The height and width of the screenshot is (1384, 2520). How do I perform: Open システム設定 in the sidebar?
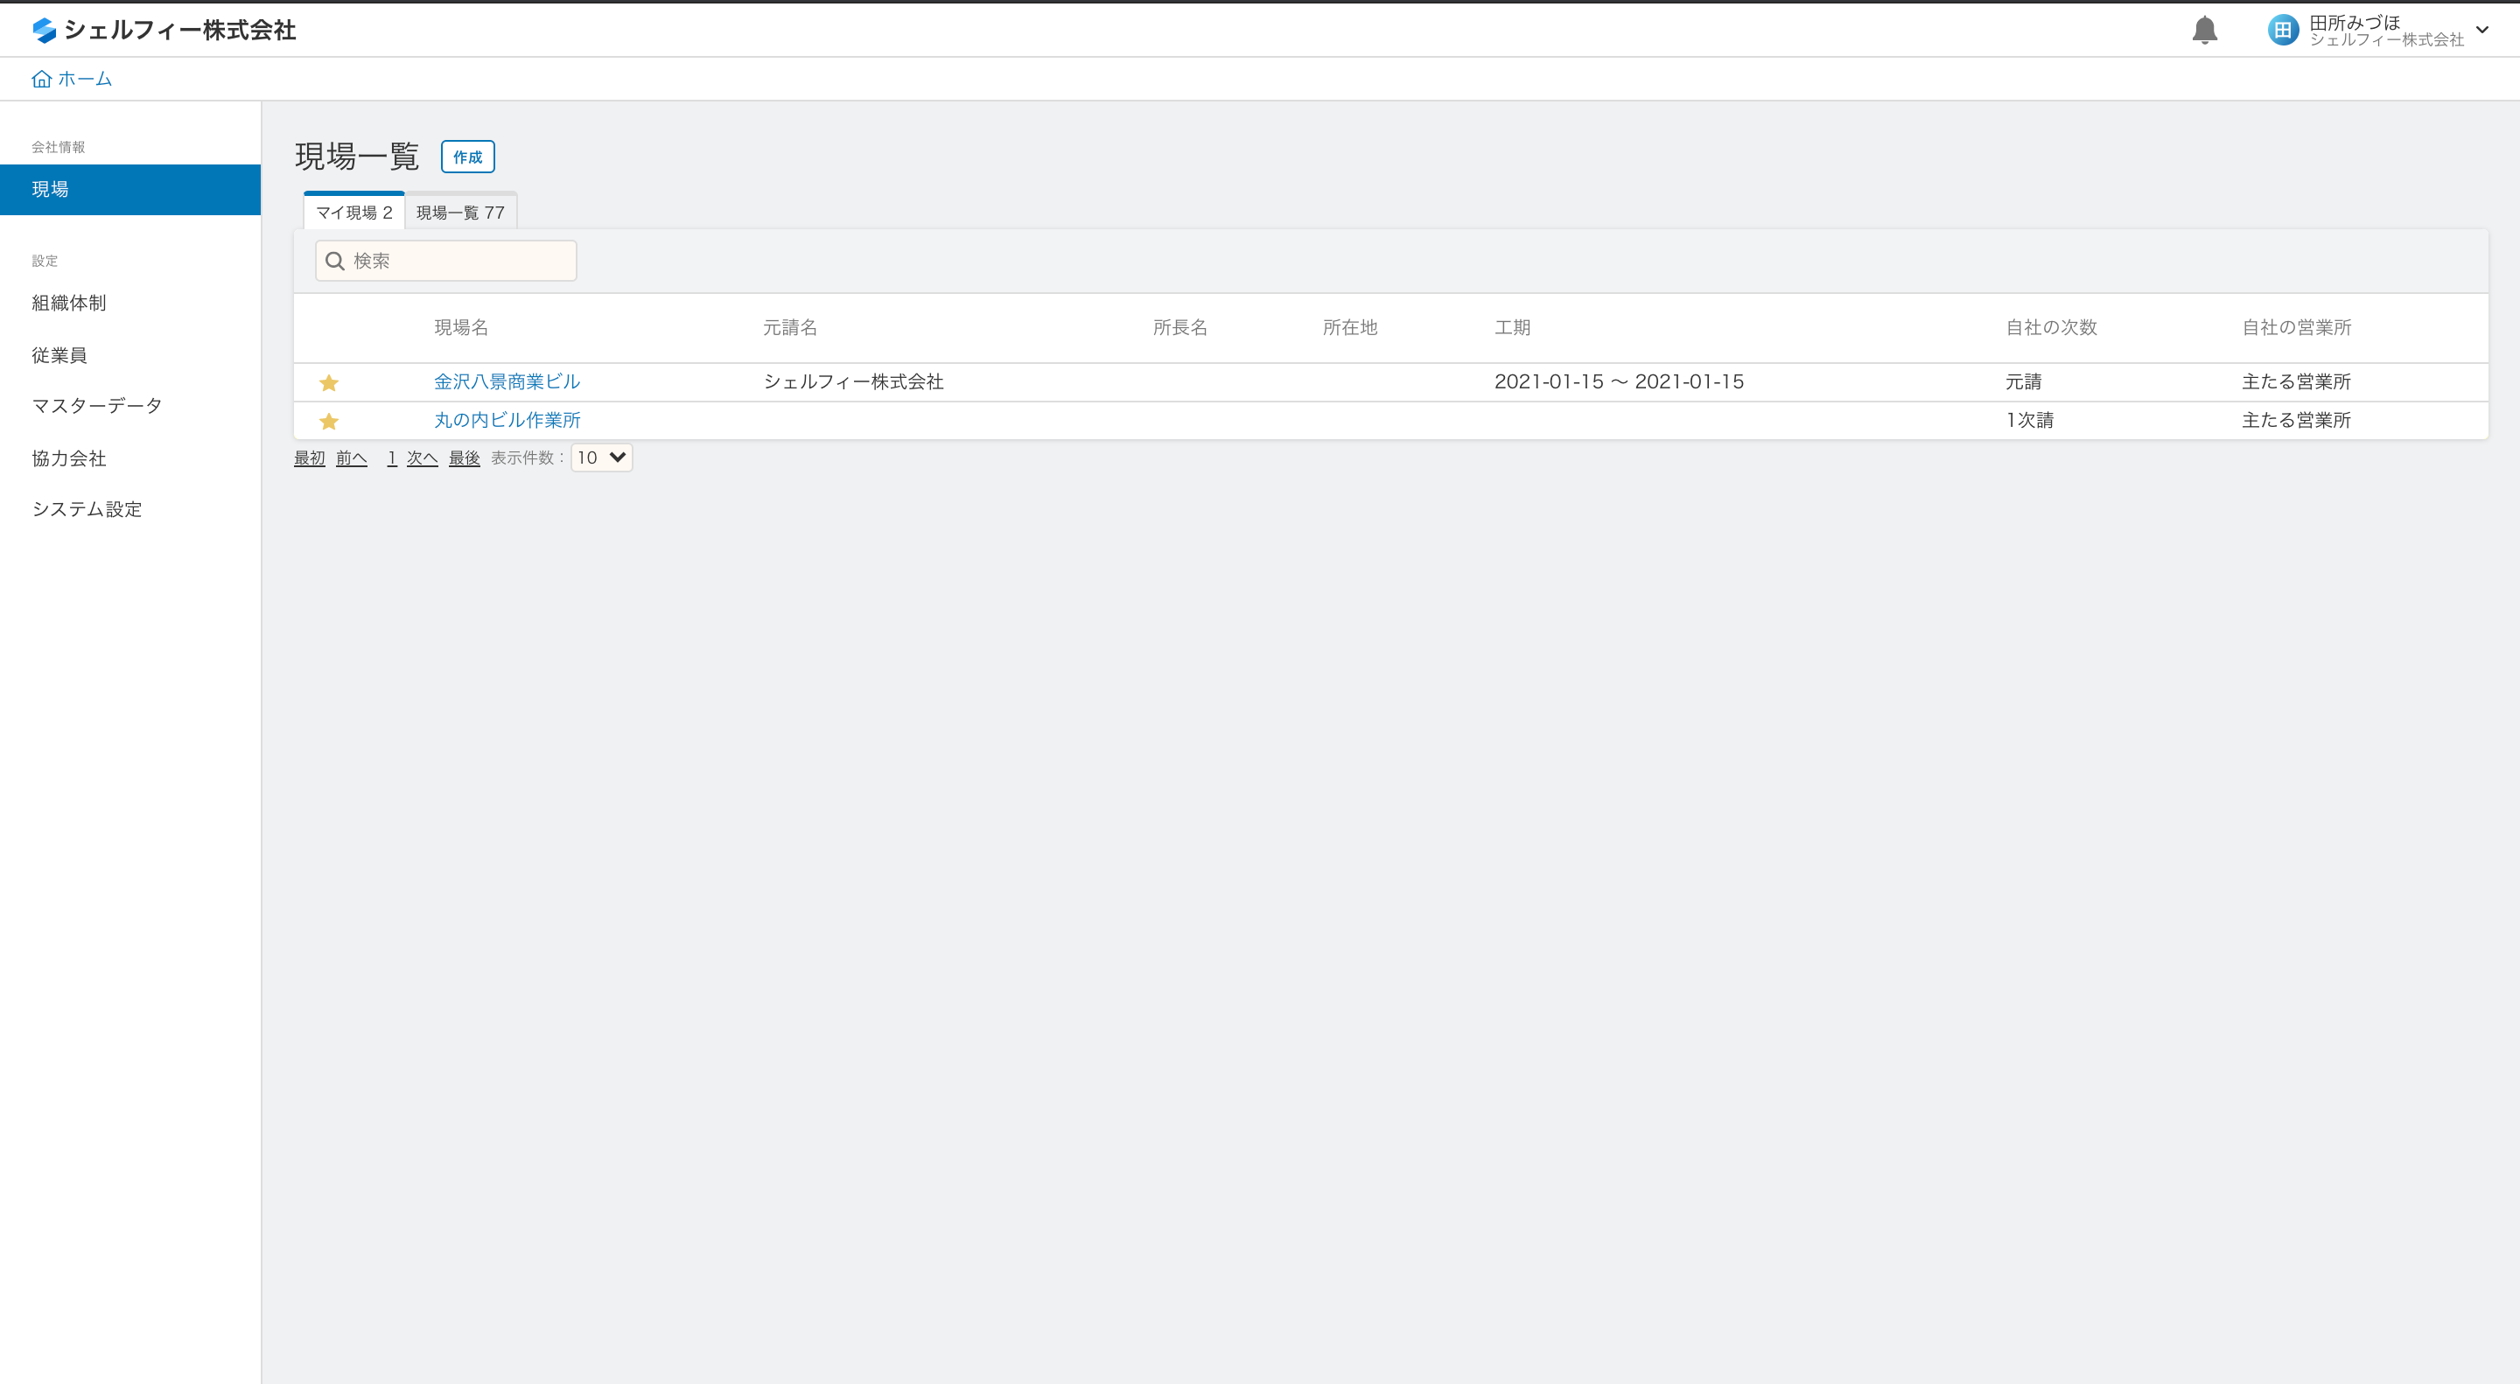coord(87,509)
